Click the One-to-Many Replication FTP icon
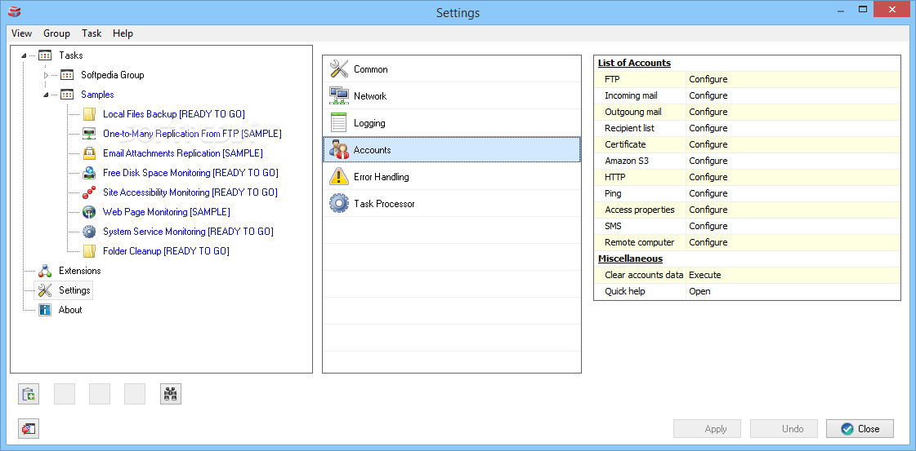The image size is (916, 451). click(x=89, y=134)
